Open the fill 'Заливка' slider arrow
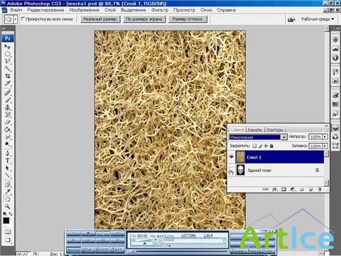 325,146
